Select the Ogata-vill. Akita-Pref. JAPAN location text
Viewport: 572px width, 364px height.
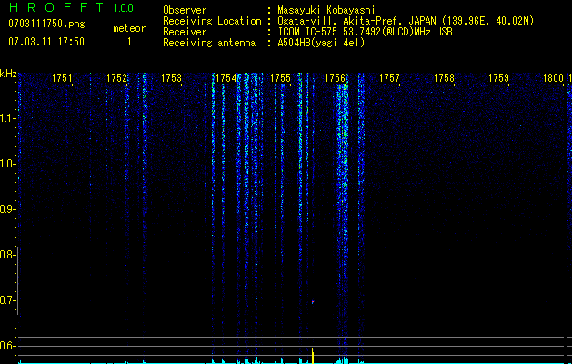pos(406,21)
